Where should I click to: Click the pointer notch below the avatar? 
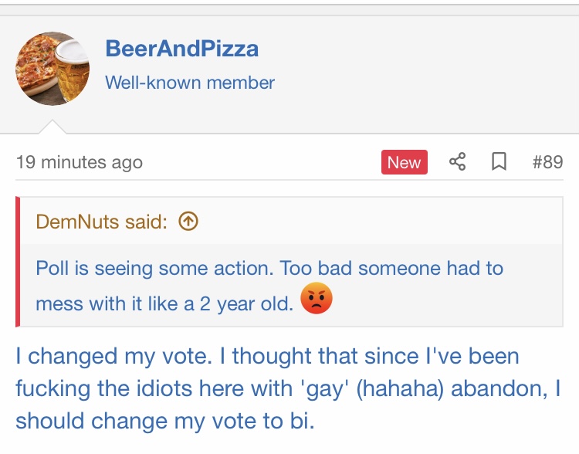tap(52, 127)
